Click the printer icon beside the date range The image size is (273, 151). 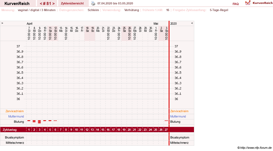pyautogui.click(x=93, y=3)
